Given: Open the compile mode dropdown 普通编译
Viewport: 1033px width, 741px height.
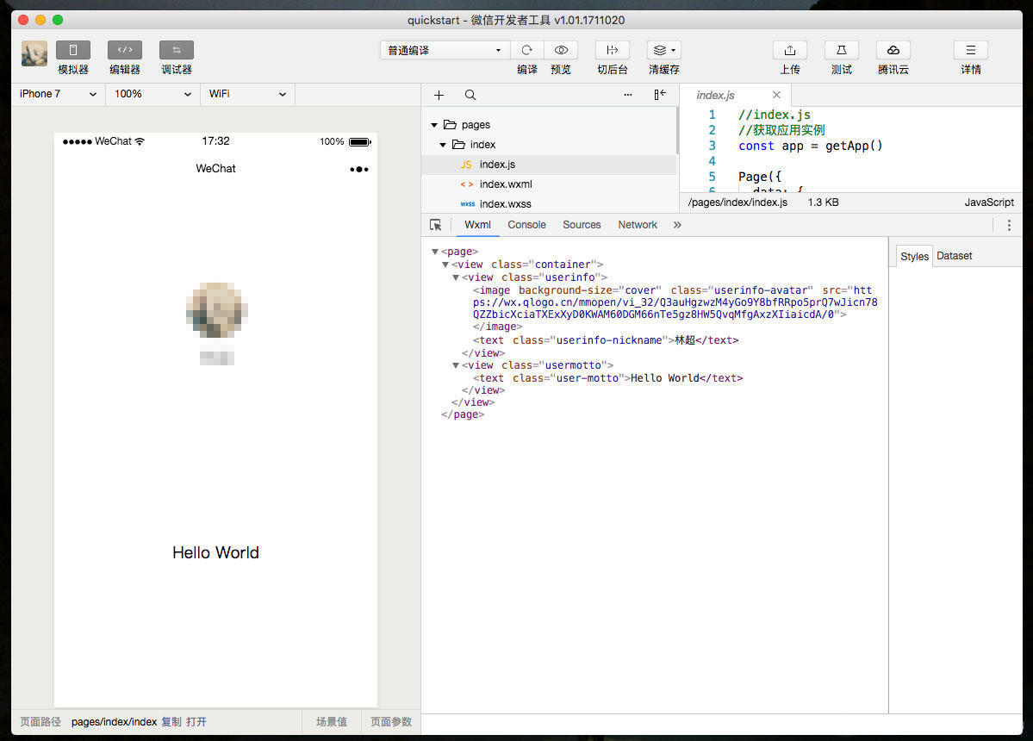Looking at the screenshot, I should point(445,50).
